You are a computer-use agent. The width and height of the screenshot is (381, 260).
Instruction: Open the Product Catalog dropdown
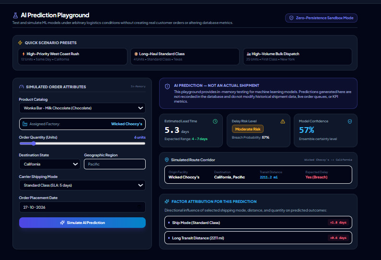pyautogui.click(x=82, y=108)
